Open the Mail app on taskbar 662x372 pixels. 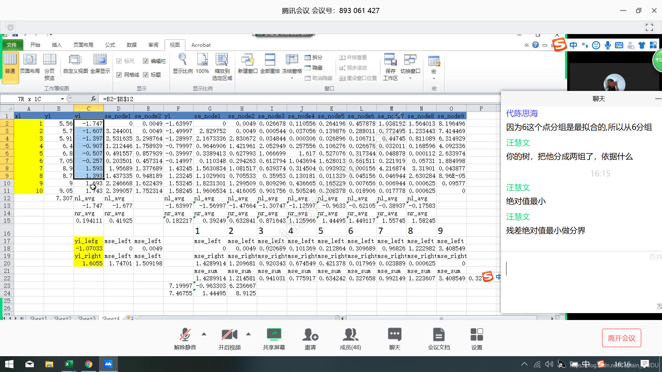30,364
